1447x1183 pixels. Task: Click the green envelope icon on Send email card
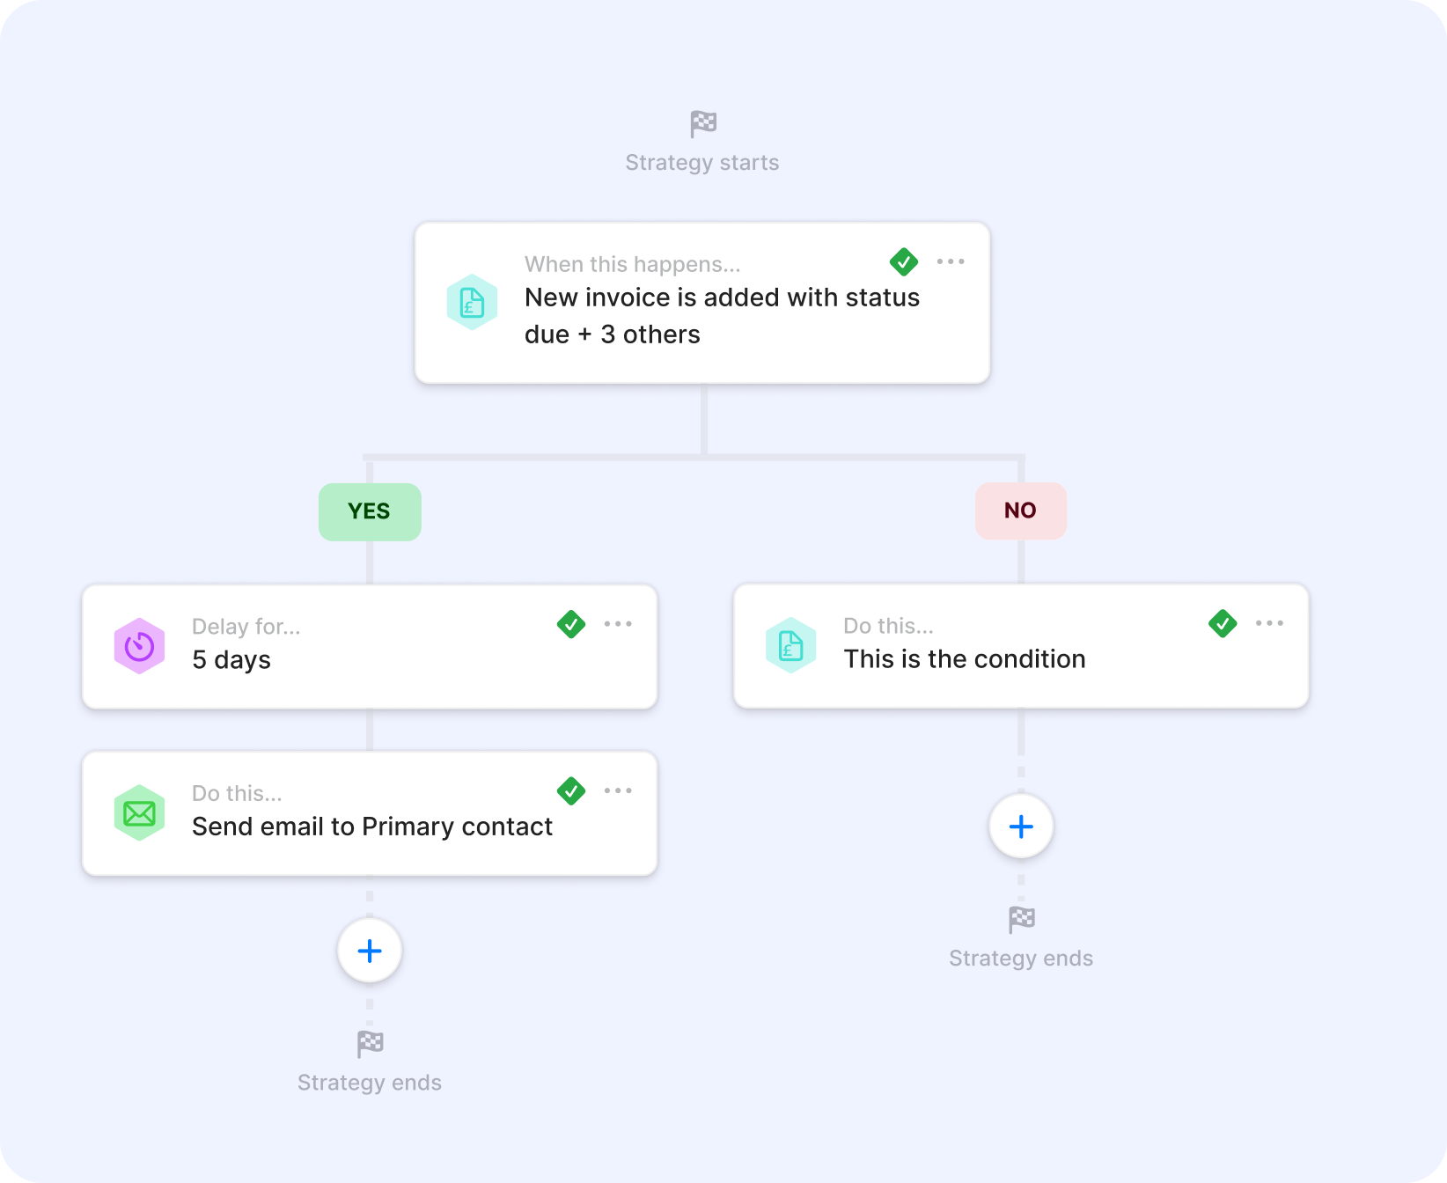coord(139,812)
